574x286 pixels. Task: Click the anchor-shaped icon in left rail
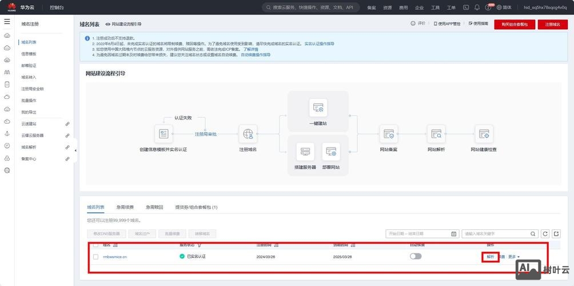[x=7, y=134]
